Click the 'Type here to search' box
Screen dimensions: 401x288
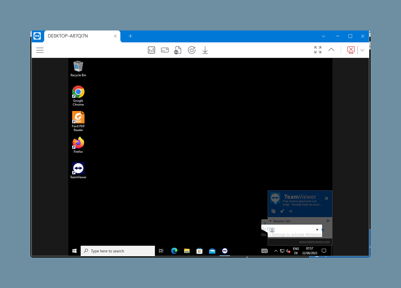click(x=118, y=251)
